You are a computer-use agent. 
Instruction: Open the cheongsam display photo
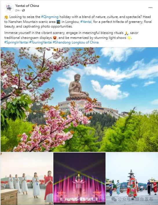pos(132,179)
